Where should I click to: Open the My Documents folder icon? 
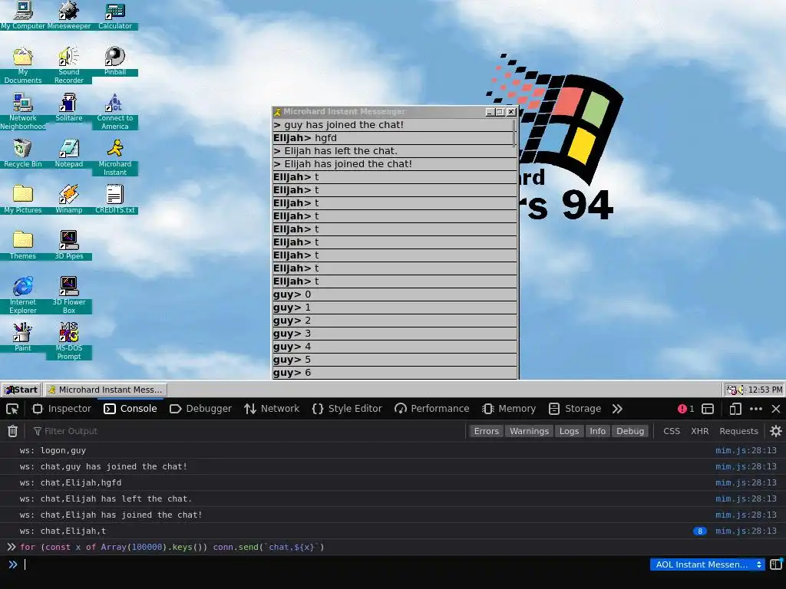click(x=22, y=65)
